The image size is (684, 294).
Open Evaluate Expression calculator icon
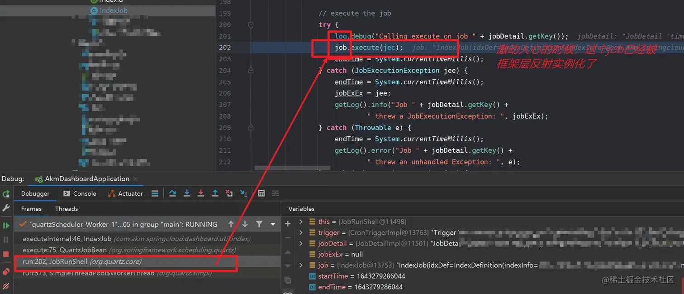[261, 193]
